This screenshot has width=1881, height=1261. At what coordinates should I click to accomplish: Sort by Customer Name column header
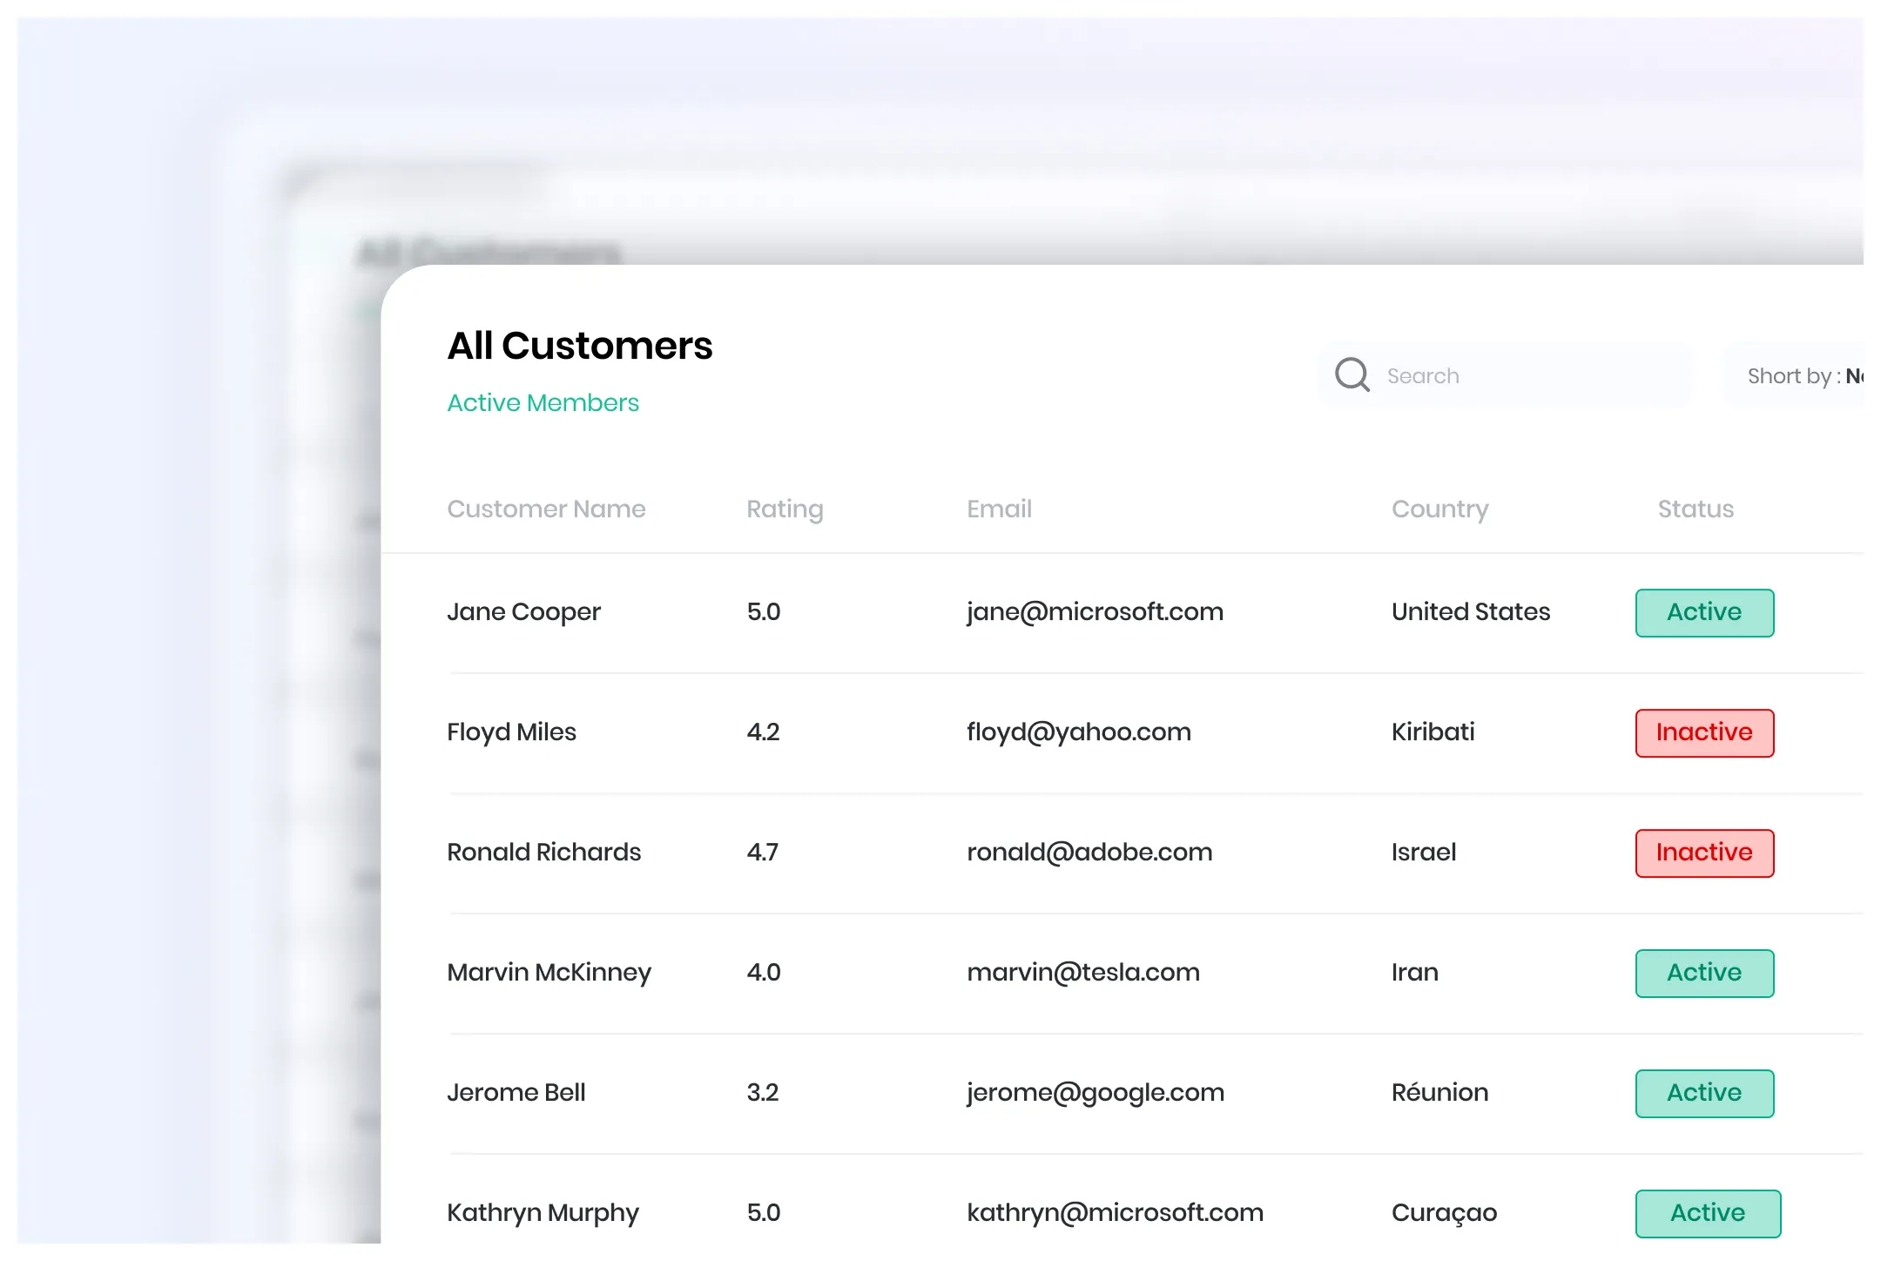546,509
